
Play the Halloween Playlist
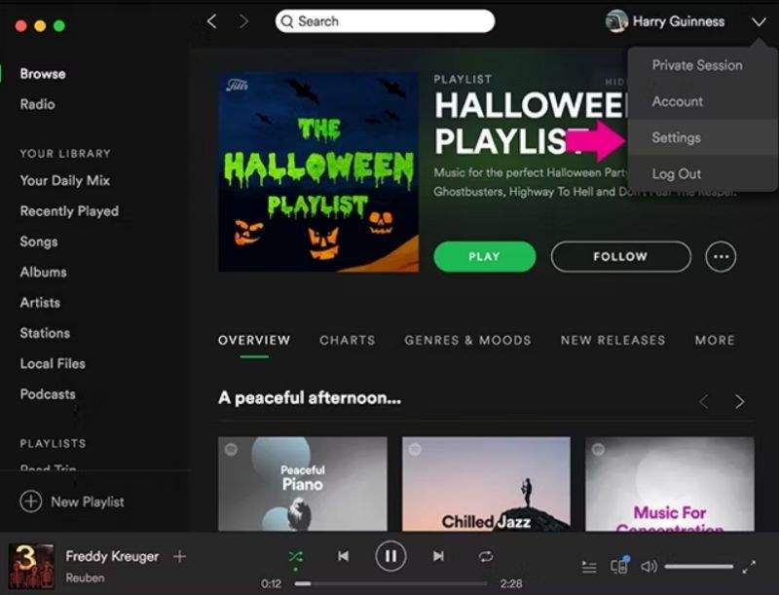(x=484, y=257)
